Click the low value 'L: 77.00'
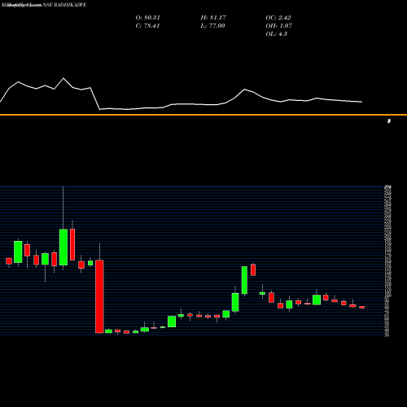The image size is (407, 407). click(x=212, y=25)
